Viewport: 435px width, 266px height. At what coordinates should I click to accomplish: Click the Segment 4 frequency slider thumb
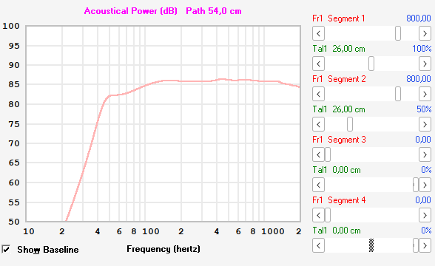(328, 215)
